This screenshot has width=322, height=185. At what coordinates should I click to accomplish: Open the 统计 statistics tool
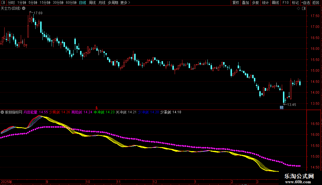coord(265,3)
